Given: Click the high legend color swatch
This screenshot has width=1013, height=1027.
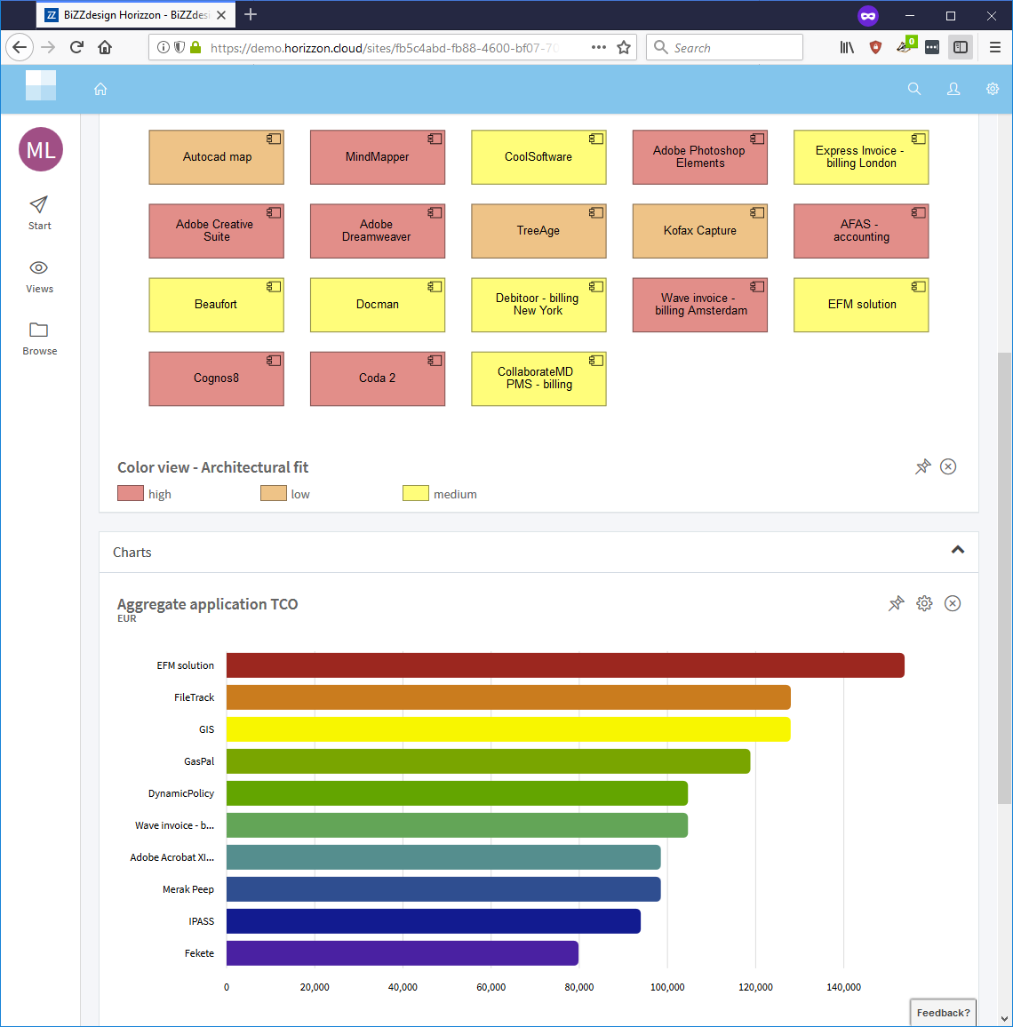Looking at the screenshot, I should [x=131, y=493].
